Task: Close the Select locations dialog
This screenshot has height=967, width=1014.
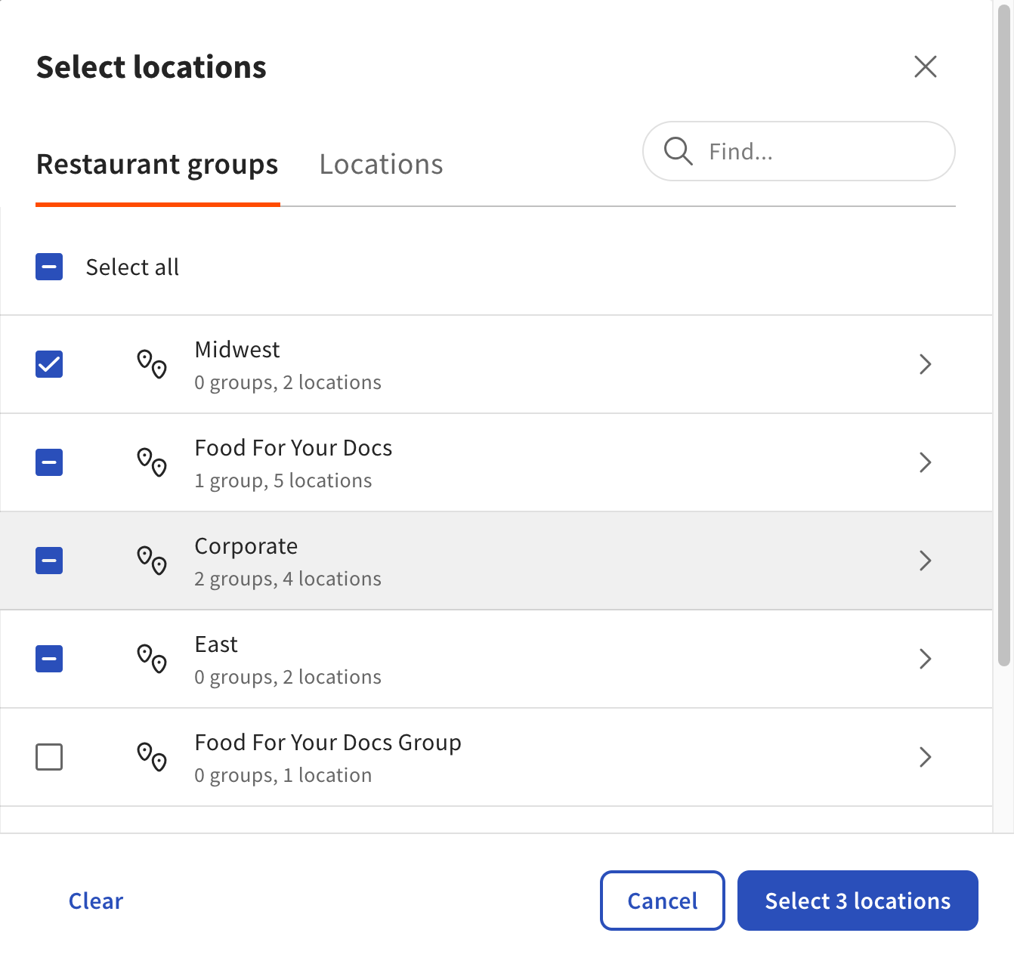Action: click(x=925, y=66)
